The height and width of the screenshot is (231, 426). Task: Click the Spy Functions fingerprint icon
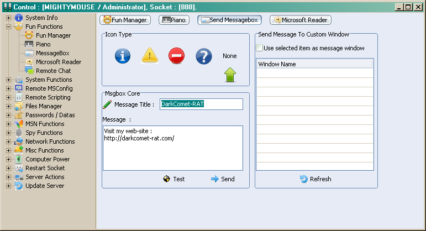click(19, 133)
